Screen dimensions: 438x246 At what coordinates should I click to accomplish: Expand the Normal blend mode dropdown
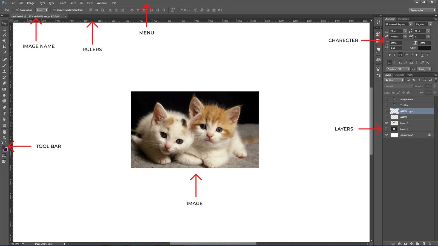pyautogui.click(x=399, y=86)
